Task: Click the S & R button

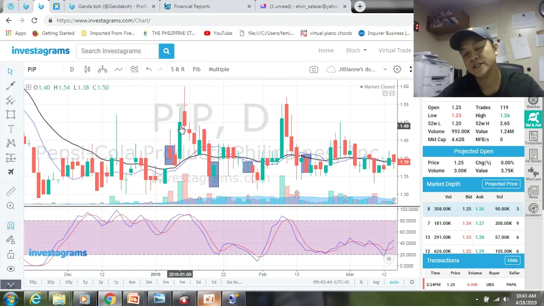Action: pos(178,69)
